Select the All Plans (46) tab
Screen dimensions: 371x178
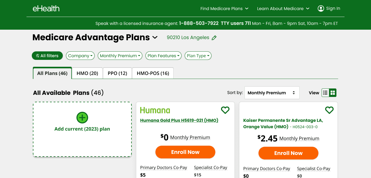coord(52,73)
